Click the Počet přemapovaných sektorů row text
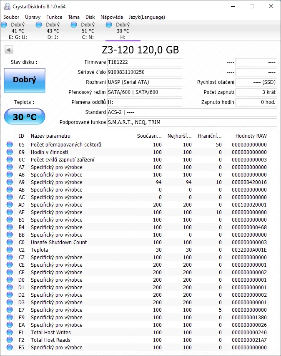The image size is (281, 356). pos(66,145)
